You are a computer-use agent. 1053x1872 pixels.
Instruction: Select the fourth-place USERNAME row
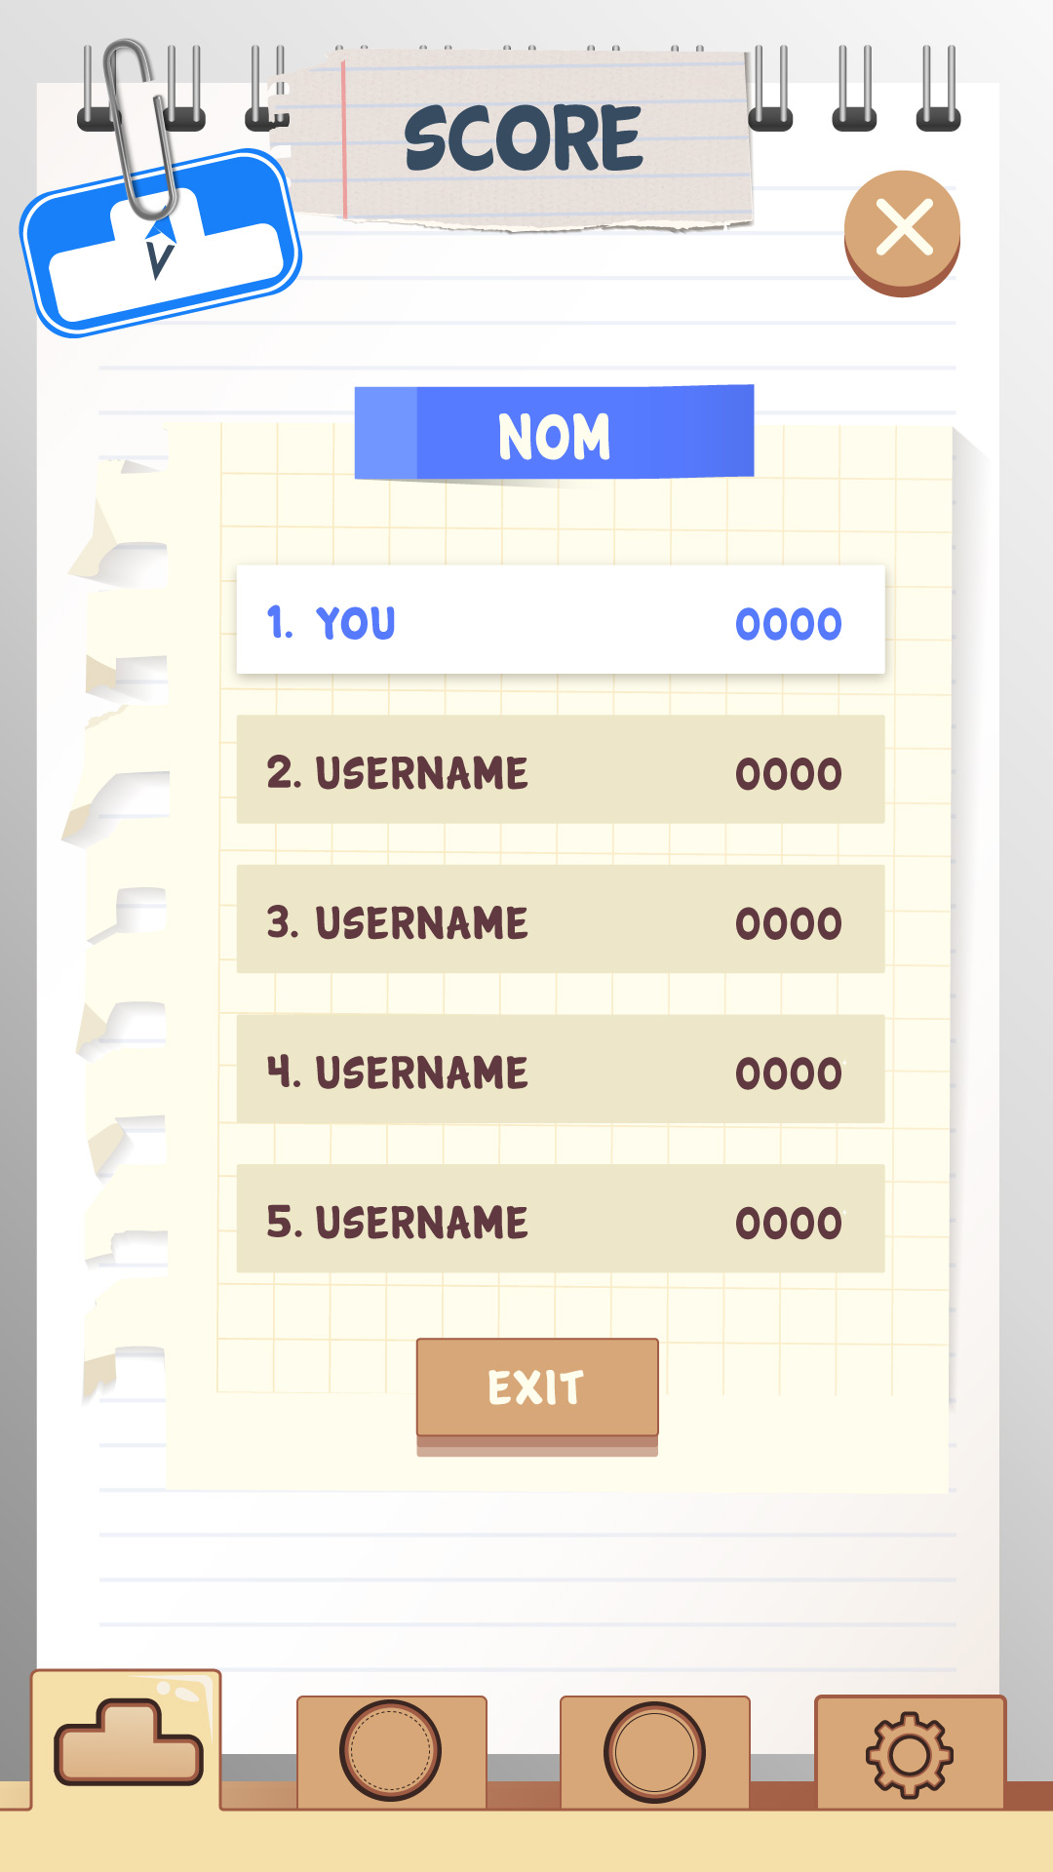coord(560,1070)
